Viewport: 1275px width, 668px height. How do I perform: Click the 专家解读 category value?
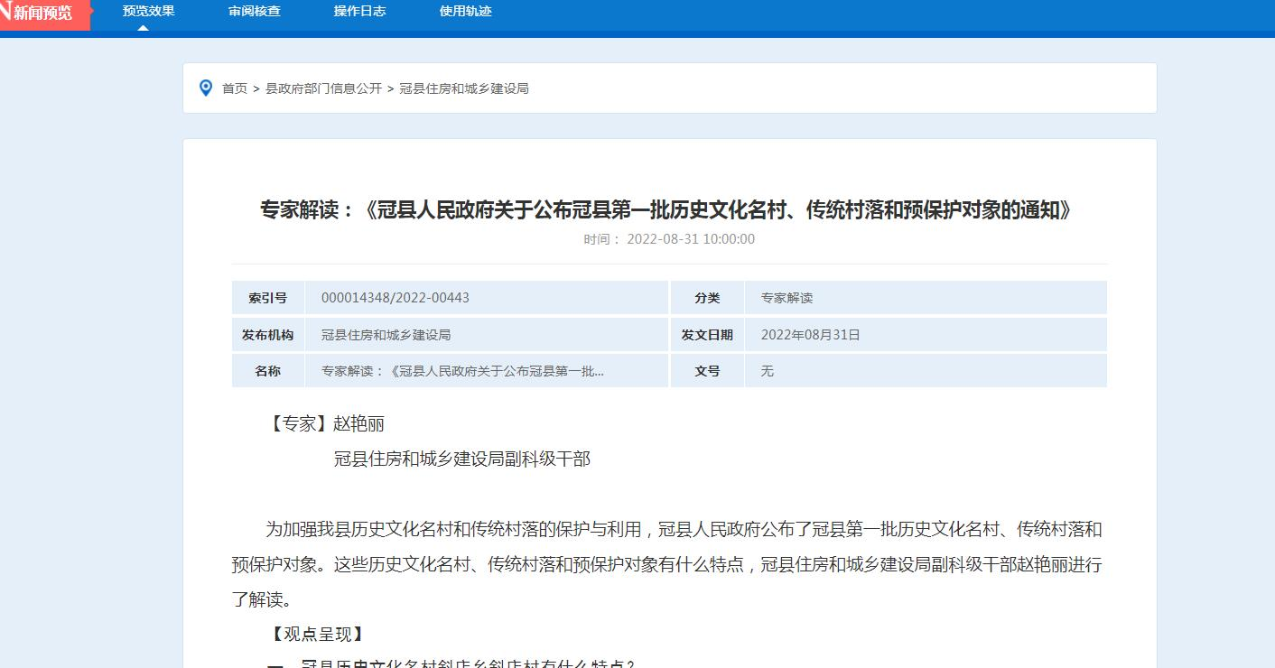click(787, 298)
